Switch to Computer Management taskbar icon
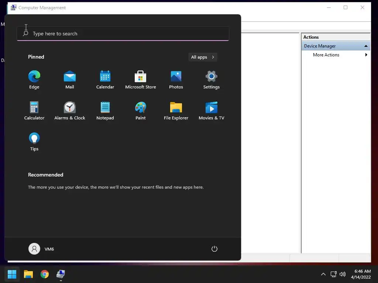The width and height of the screenshot is (378, 283). (61, 274)
